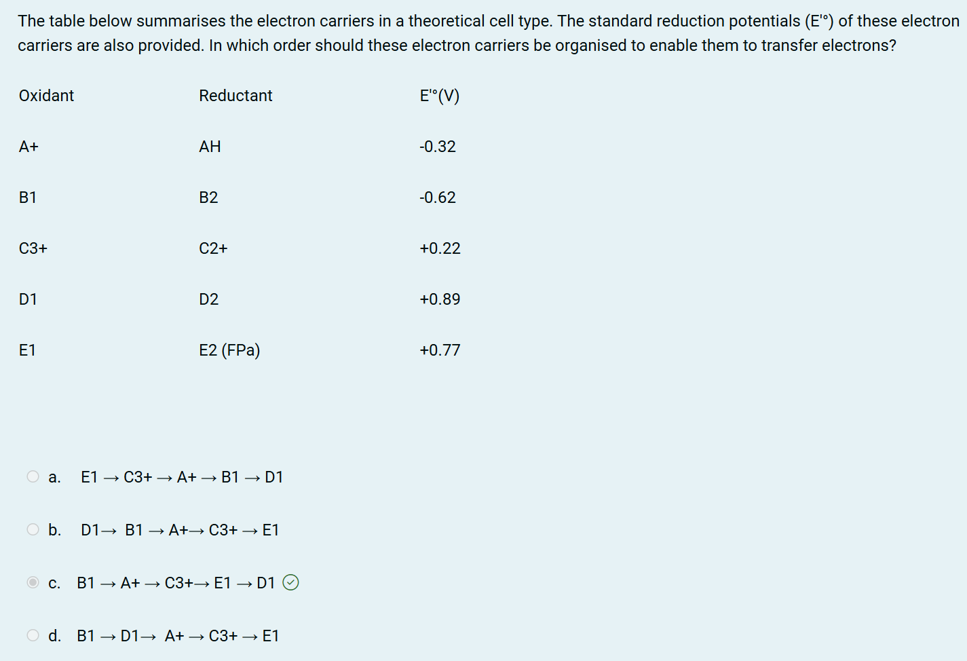Click the +0.89 potential value for D1
The width and height of the screenshot is (967, 661).
(x=440, y=299)
